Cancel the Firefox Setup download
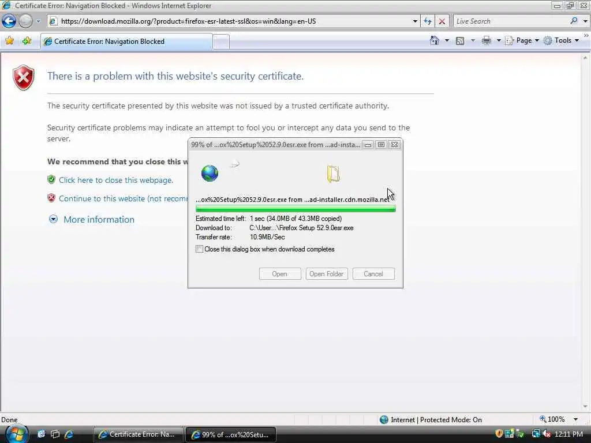Screen dimensions: 591x443 [373, 274]
